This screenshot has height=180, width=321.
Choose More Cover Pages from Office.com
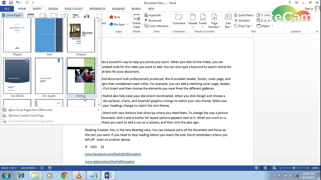(x=51, y=110)
